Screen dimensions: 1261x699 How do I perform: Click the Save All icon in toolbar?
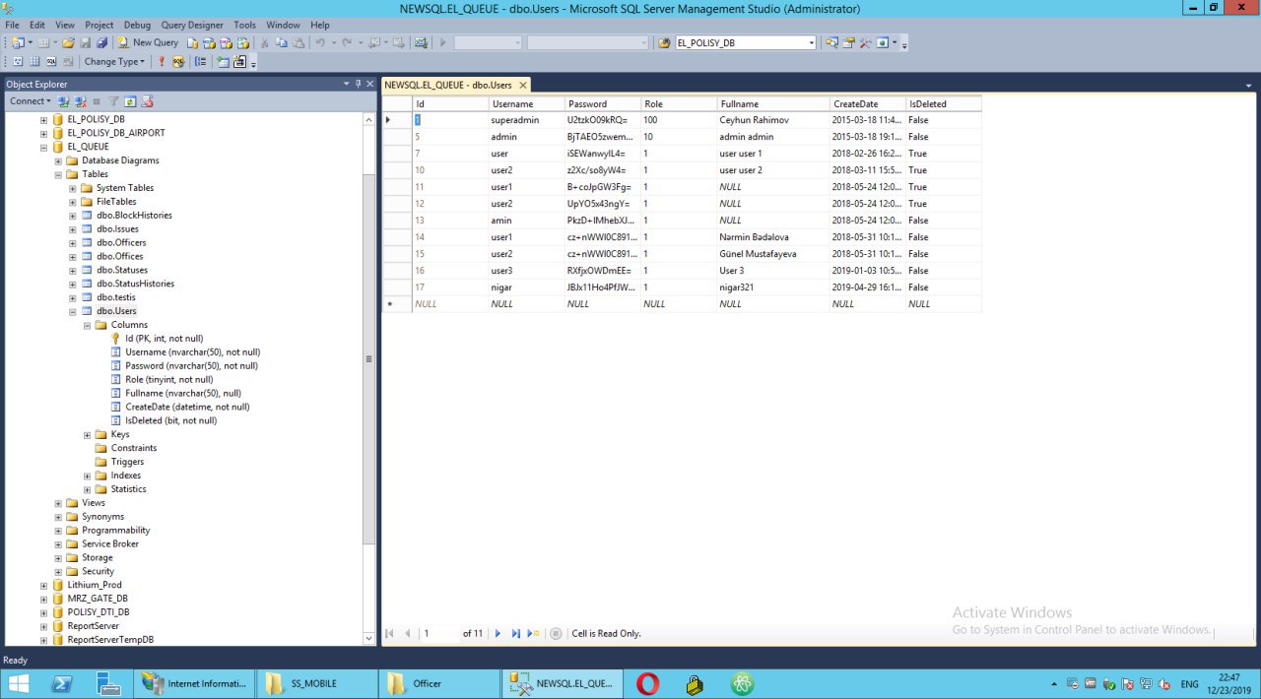point(101,42)
